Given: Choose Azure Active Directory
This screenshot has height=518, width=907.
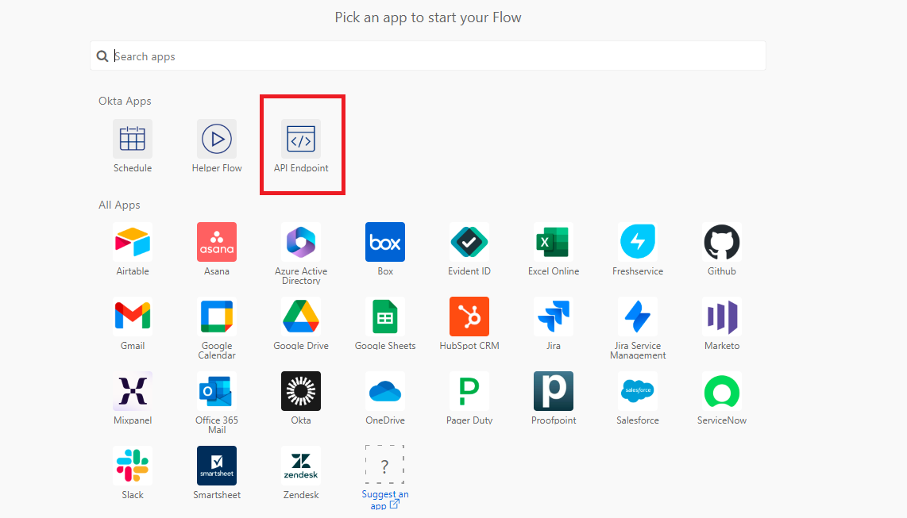Looking at the screenshot, I should [x=301, y=242].
